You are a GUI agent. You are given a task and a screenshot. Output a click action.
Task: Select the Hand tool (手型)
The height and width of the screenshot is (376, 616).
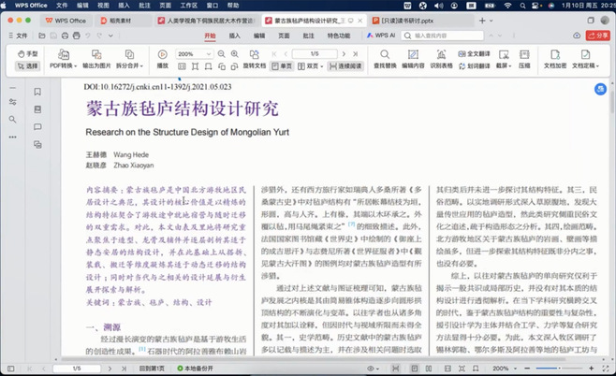[x=28, y=54]
